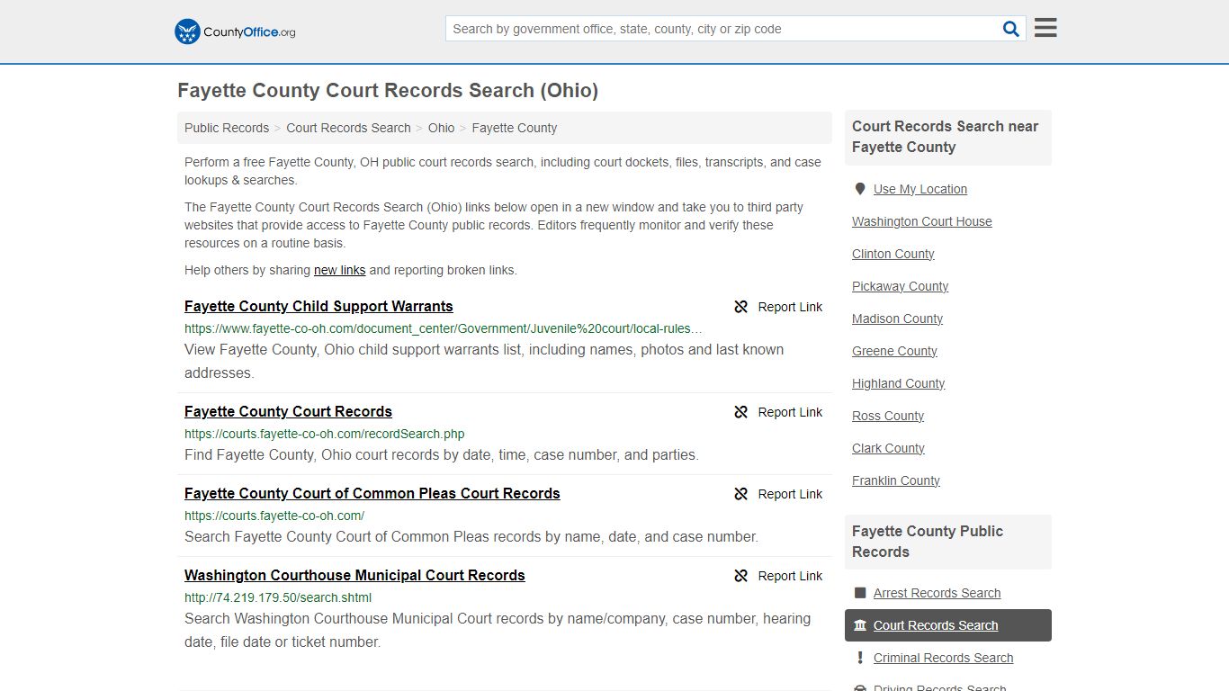Viewport: 1229px width, 691px height.
Task: Open Public Records breadcrumb
Action: pyautogui.click(x=227, y=128)
